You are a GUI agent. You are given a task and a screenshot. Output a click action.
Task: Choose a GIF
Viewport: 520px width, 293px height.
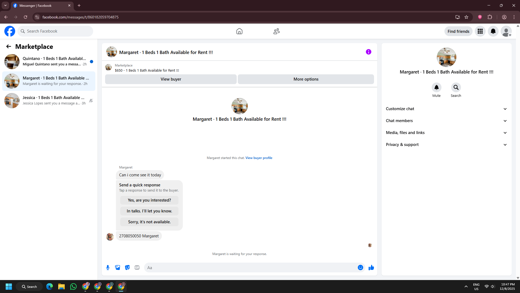pyautogui.click(x=137, y=267)
